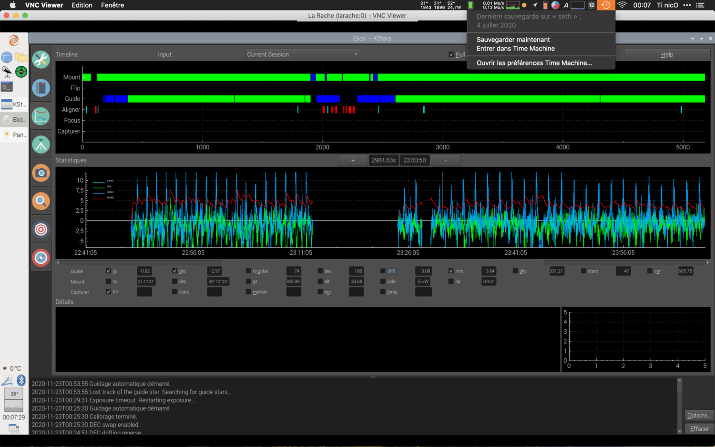Screen dimensions: 715x447
Task: Open the Mount tripod module
Action: click(41, 145)
